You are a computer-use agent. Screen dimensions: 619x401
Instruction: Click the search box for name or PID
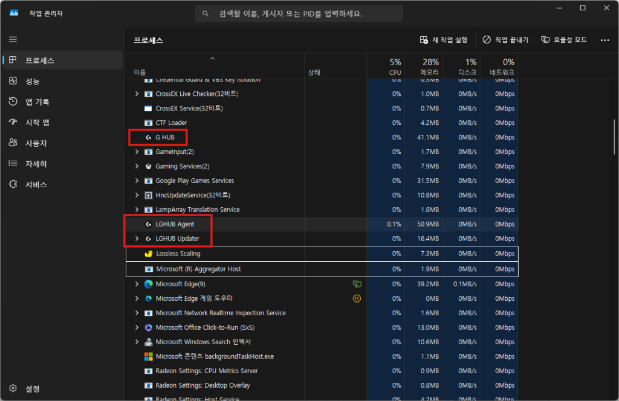(x=299, y=14)
